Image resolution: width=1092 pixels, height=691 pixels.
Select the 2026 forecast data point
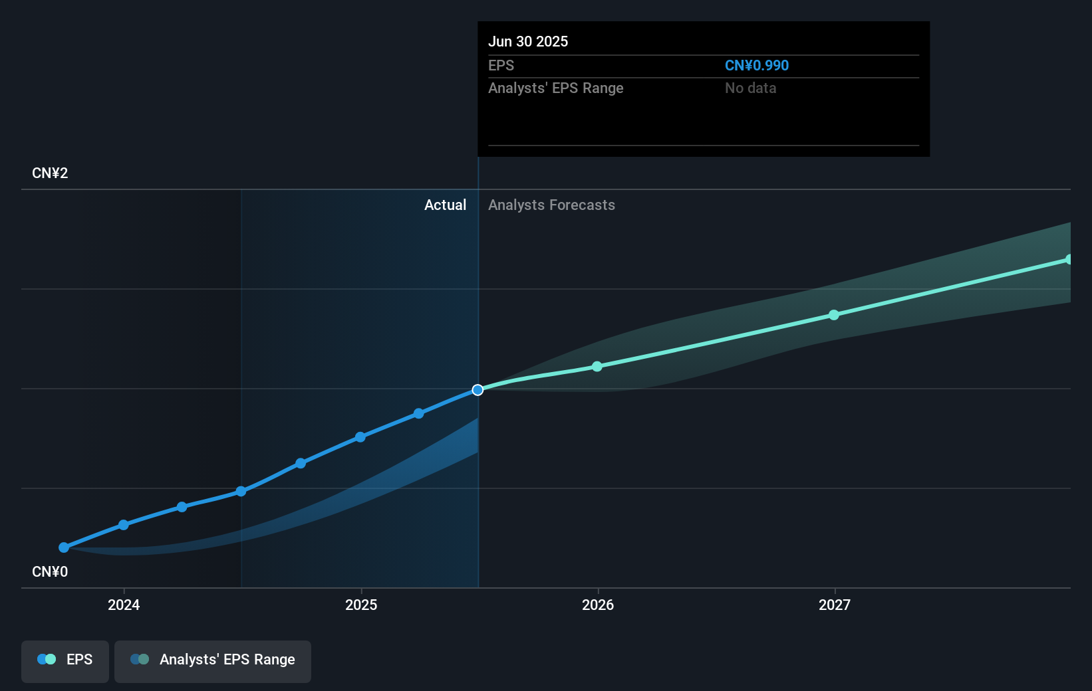coord(597,365)
